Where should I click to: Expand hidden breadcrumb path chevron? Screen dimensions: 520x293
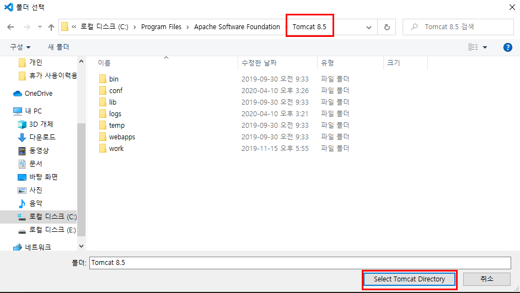click(x=74, y=27)
